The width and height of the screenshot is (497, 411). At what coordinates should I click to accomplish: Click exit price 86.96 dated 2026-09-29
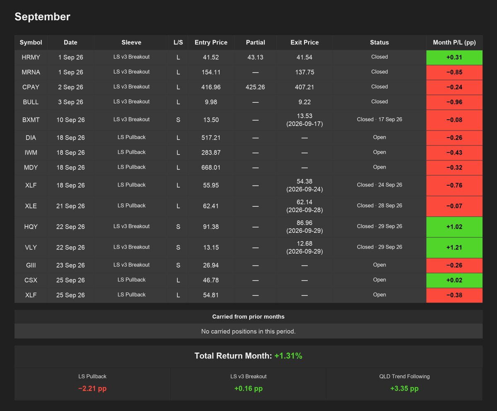pyautogui.click(x=304, y=227)
